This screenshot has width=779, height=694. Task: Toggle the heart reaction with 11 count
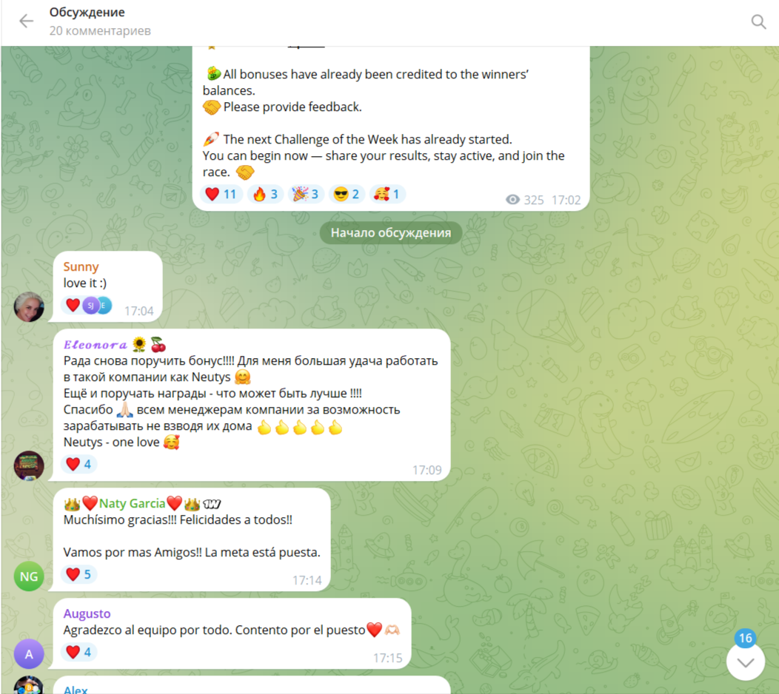pos(221,194)
